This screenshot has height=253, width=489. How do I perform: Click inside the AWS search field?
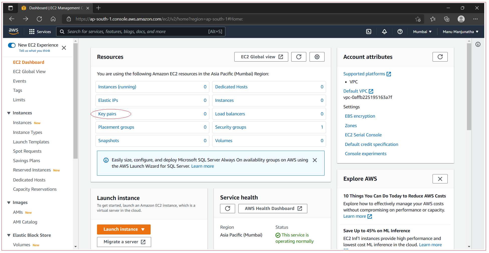tap(140, 32)
